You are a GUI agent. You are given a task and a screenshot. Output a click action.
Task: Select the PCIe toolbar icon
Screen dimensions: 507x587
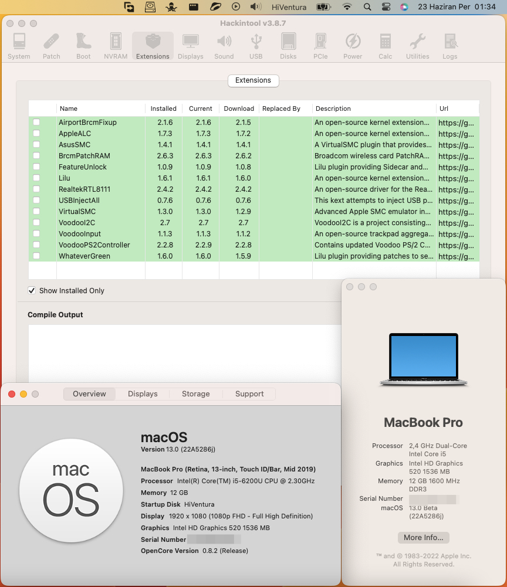320,46
